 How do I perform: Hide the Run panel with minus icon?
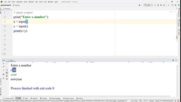point(176,60)
